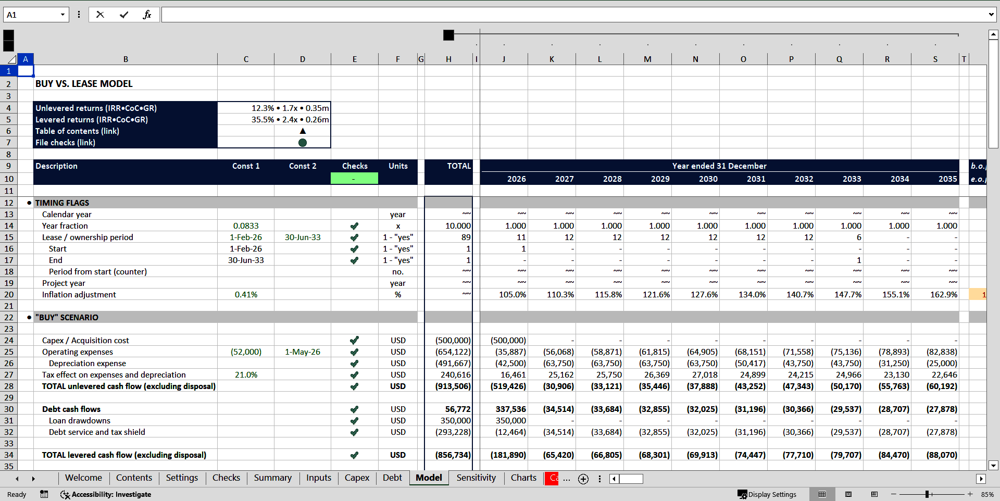This screenshot has width=1000, height=501.
Task: Open Display Settings in status bar
Action: (767, 494)
